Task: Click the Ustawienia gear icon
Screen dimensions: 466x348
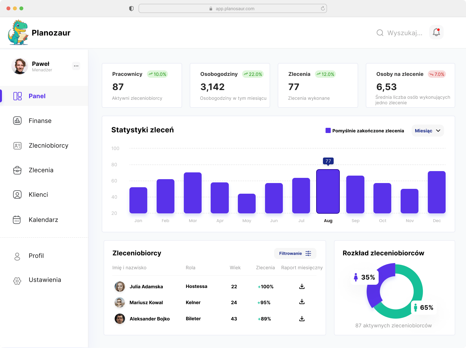Action: [17, 281]
